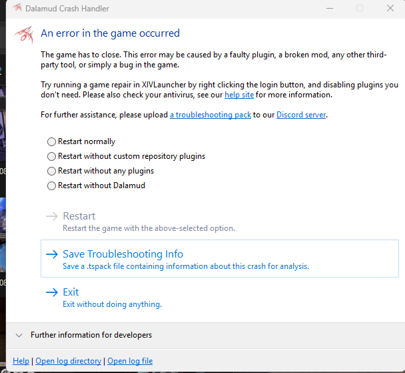Viewport: 405px width, 373px height.
Task: Open the help site link
Action: pos(239,95)
